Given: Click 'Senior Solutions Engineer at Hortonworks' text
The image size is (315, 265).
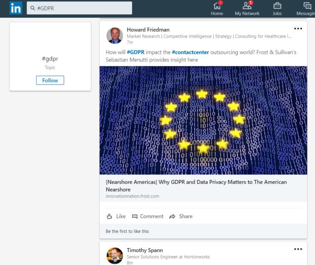Looking at the screenshot, I should pyautogui.click(x=168, y=257).
